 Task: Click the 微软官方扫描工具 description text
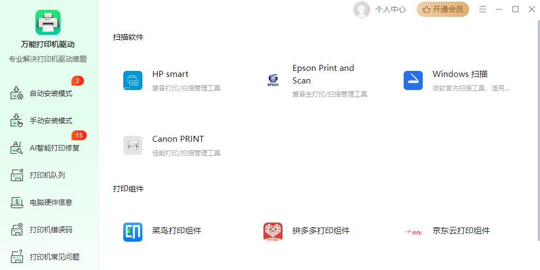point(471,88)
